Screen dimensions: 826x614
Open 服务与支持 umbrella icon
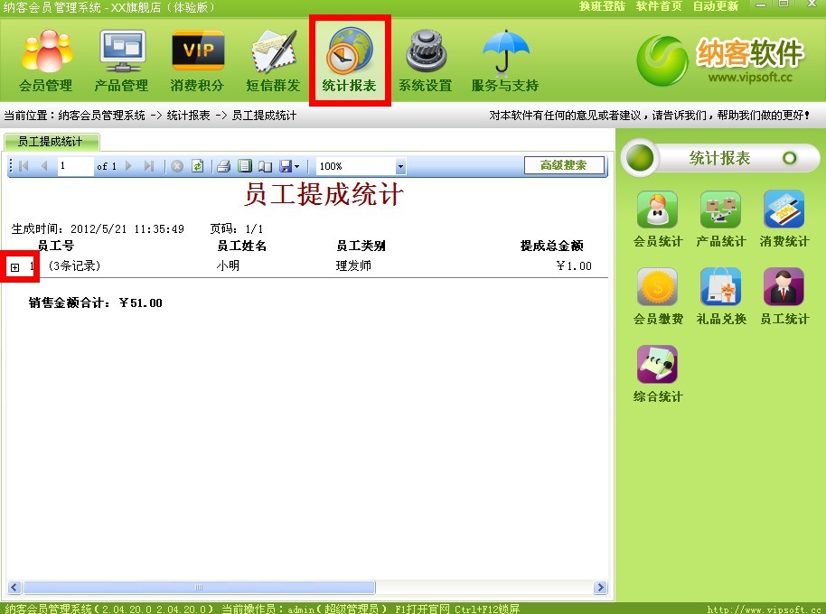click(504, 61)
